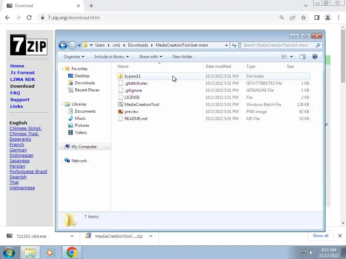Show all downloads
Viewport: 346px width, 259px height.
(320, 236)
